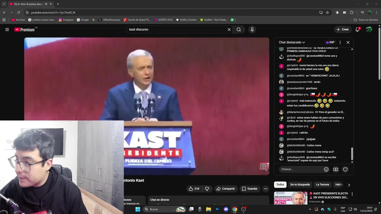Expand the Chat destacado dropdown
The image size is (381, 214).
pos(292,43)
